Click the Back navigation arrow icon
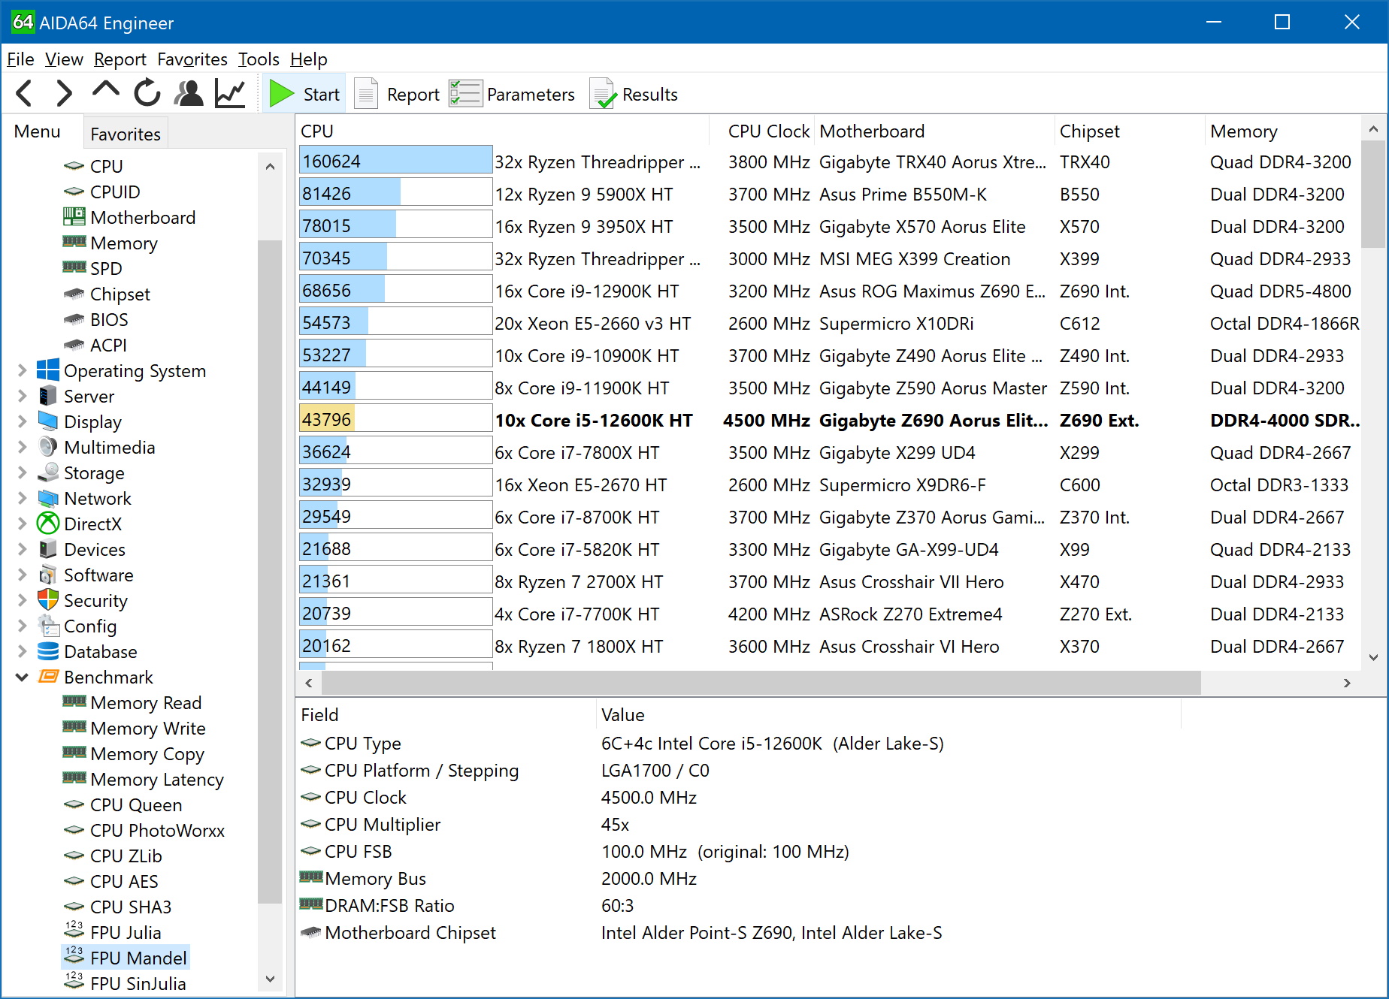 24,94
